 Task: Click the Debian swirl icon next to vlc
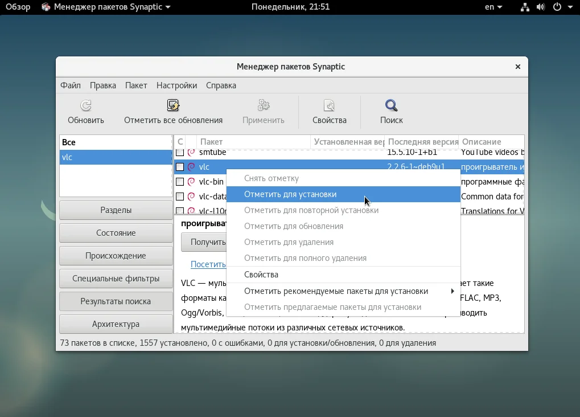pos(191,167)
